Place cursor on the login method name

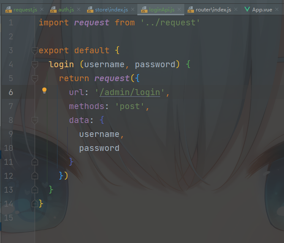pos(61,65)
